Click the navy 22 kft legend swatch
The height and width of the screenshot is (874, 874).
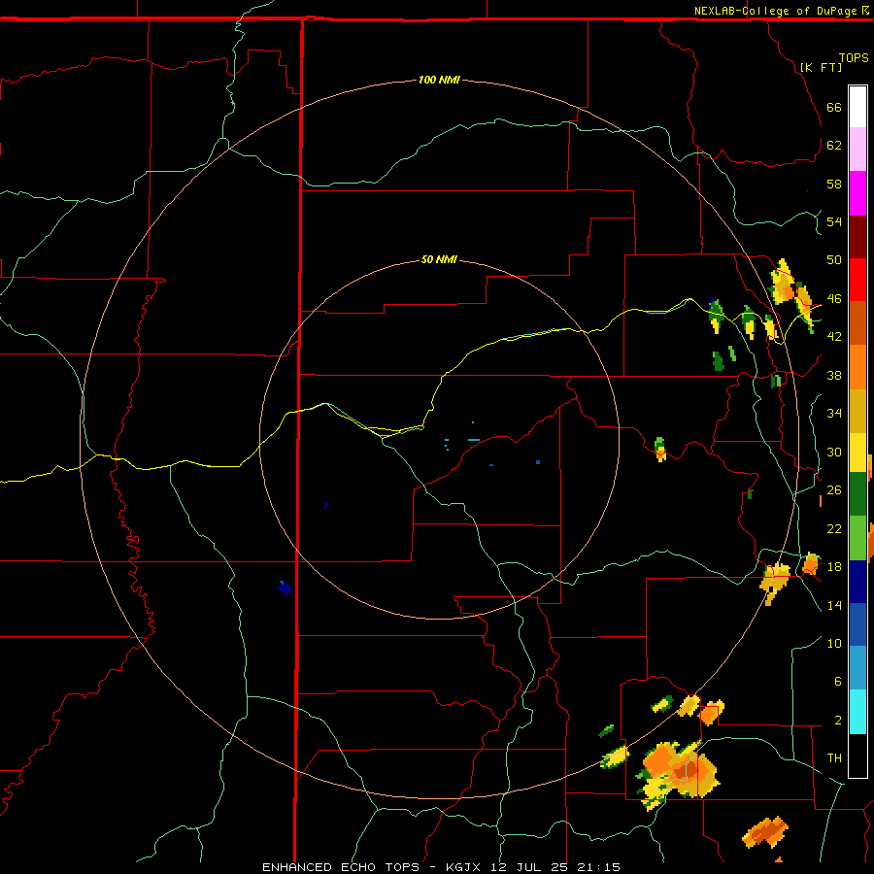click(857, 582)
